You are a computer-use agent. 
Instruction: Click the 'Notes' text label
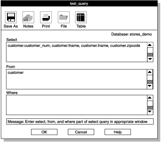pos(28,26)
